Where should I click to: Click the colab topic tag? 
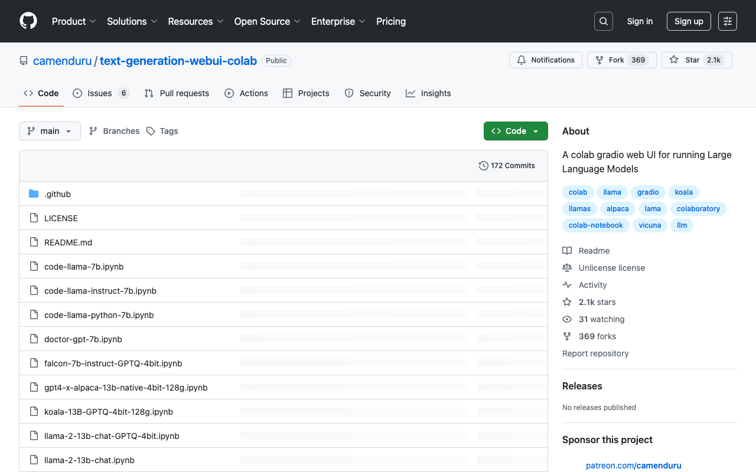click(578, 192)
